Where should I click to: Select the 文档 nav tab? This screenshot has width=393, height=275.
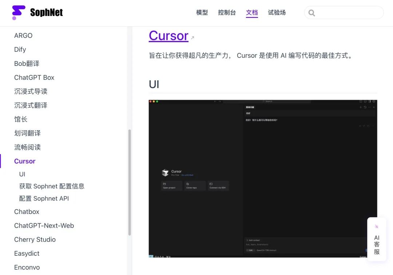pyautogui.click(x=252, y=12)
